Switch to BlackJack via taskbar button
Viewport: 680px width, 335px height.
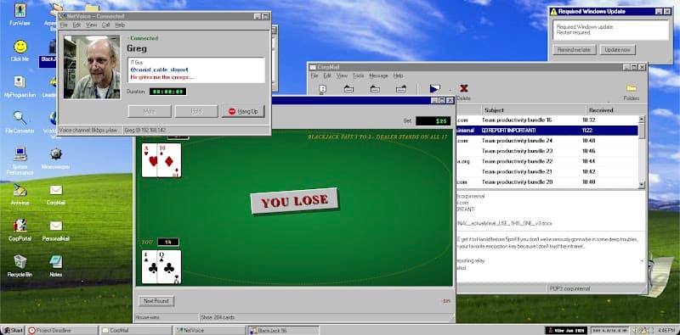click(x=283, y=330)
